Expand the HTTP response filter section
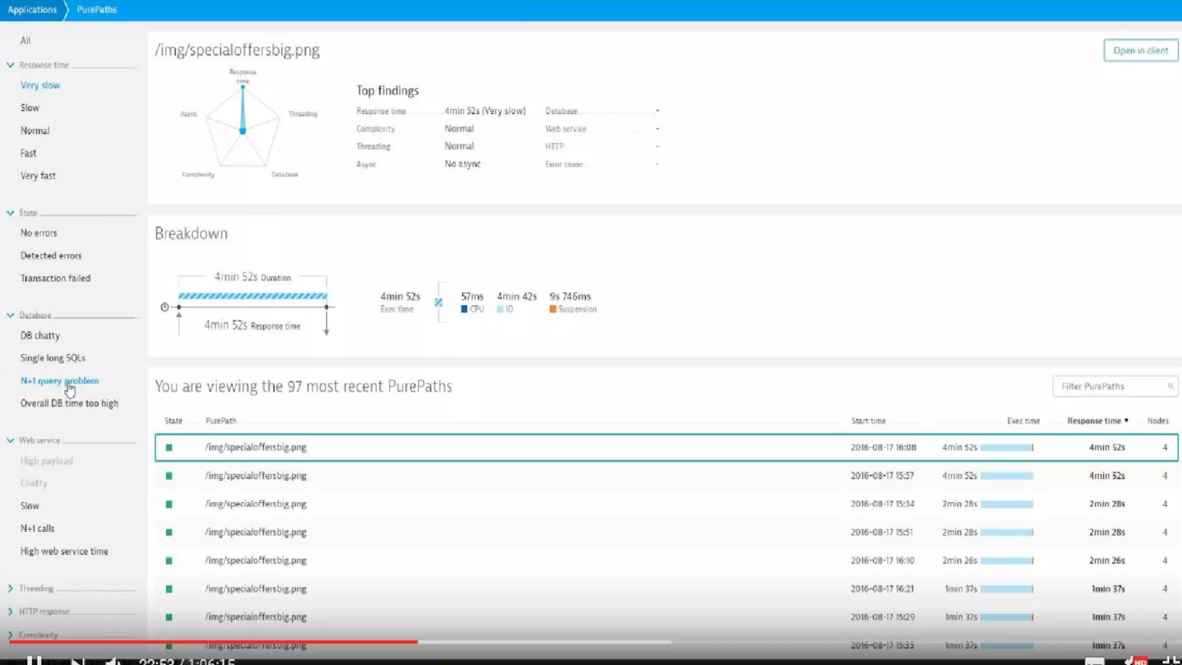Image resolution: width=1182 pixels, height=665 pixels. tap(10, 611)
